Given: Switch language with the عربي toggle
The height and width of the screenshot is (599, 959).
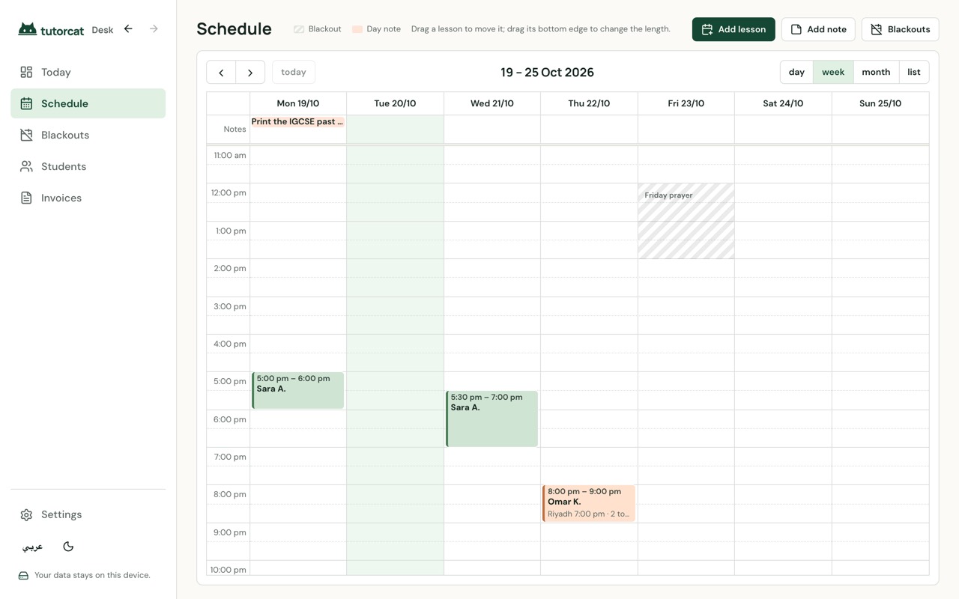Looking at the screenshot, I should [32, 547].
